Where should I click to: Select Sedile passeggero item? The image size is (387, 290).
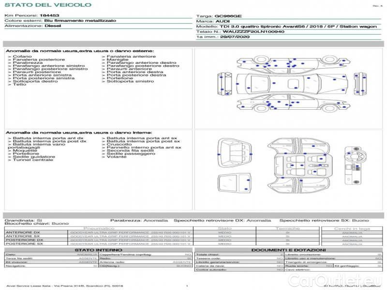coord(131,154)
